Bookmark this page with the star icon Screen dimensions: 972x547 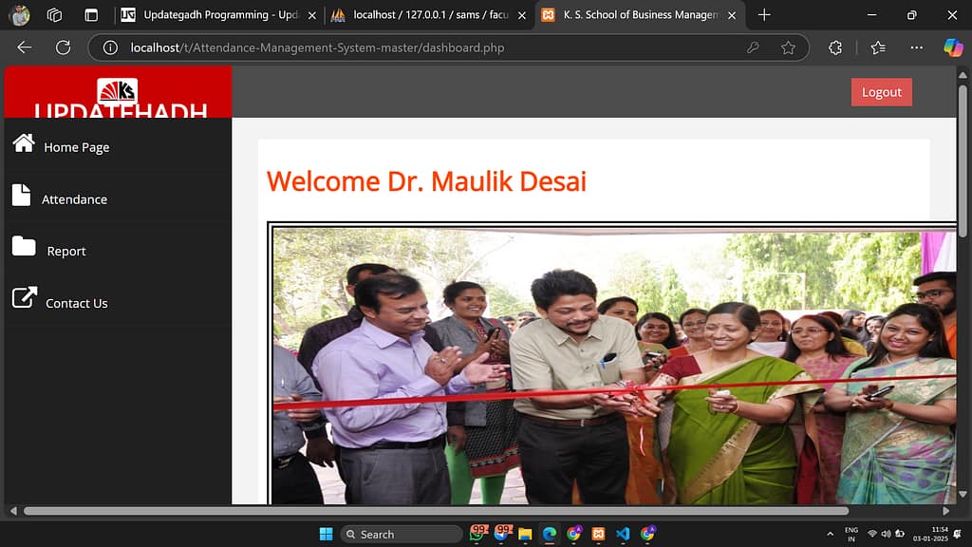pos(788,47)
